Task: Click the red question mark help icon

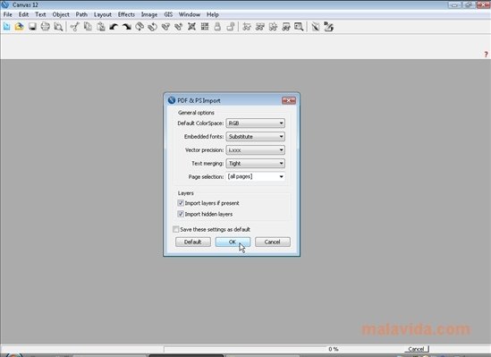Action: tap(486, 55)
